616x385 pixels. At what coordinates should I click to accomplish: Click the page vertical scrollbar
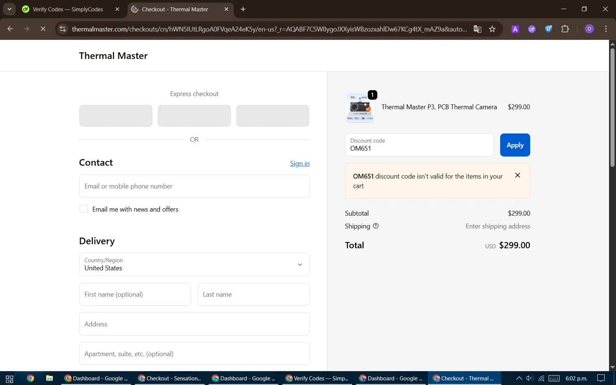coord(612,108)
